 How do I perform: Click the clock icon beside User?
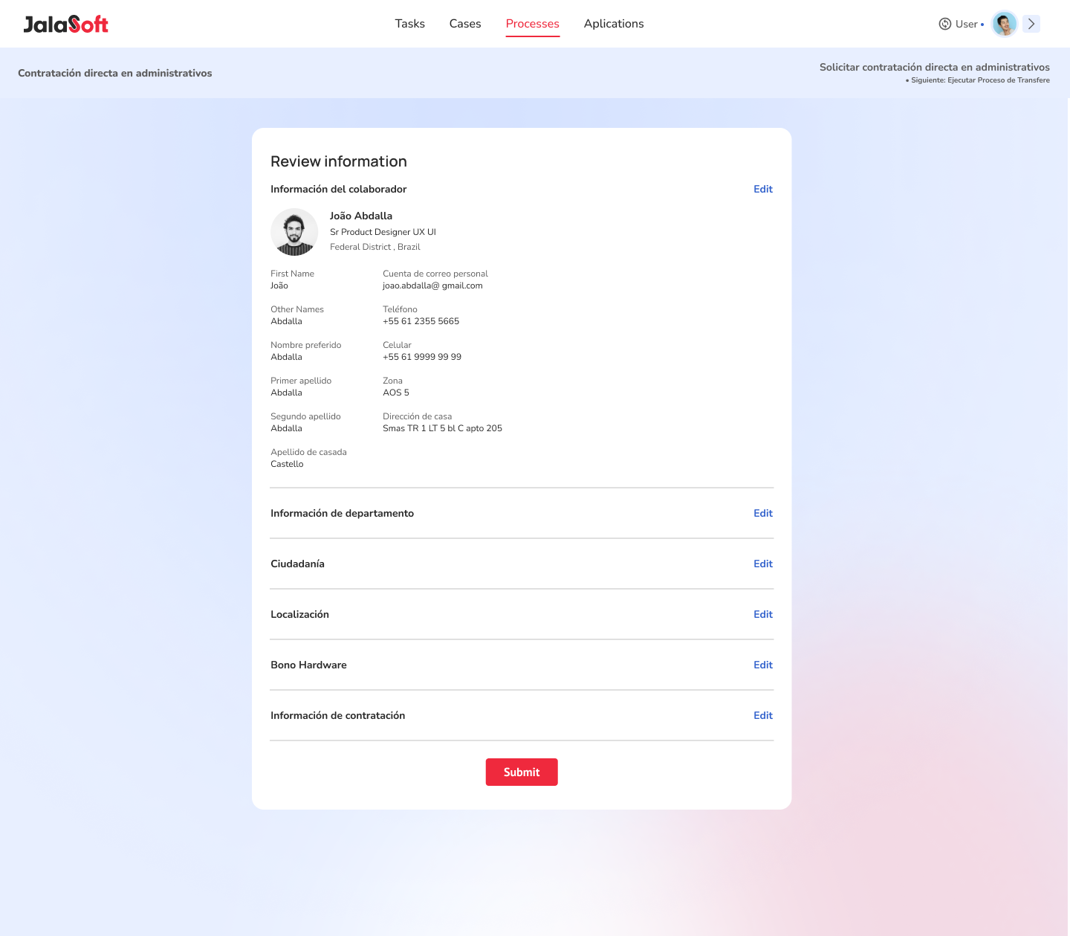[x=945, y=24]
